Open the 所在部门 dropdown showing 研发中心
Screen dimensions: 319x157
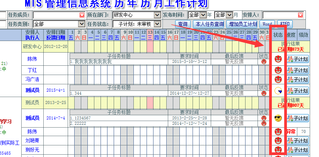tap(137, 15)
